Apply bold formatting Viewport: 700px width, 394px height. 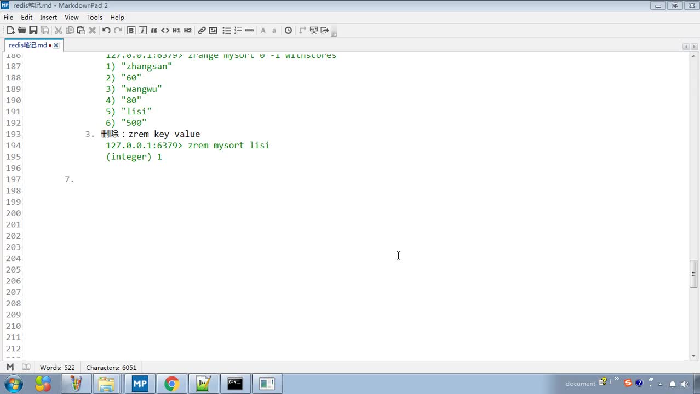point(131,31)
